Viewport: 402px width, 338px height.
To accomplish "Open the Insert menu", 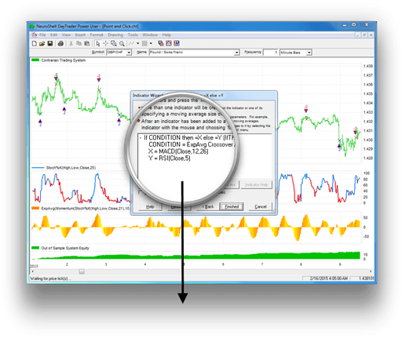I will [80, 35].
